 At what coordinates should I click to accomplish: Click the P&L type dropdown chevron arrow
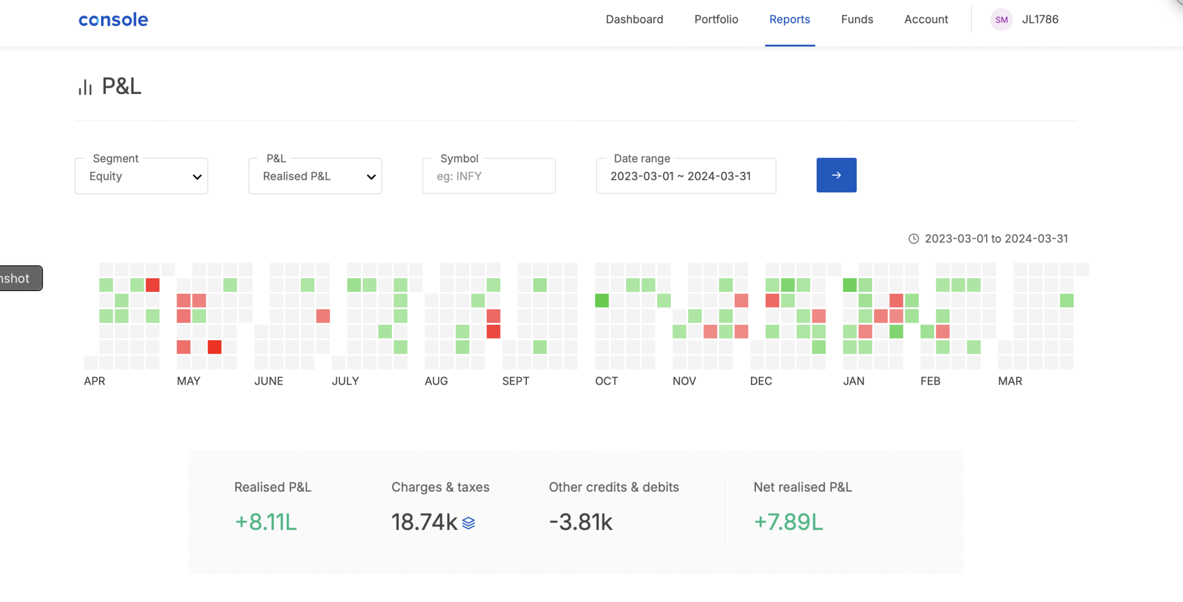(x=371, y=177)
